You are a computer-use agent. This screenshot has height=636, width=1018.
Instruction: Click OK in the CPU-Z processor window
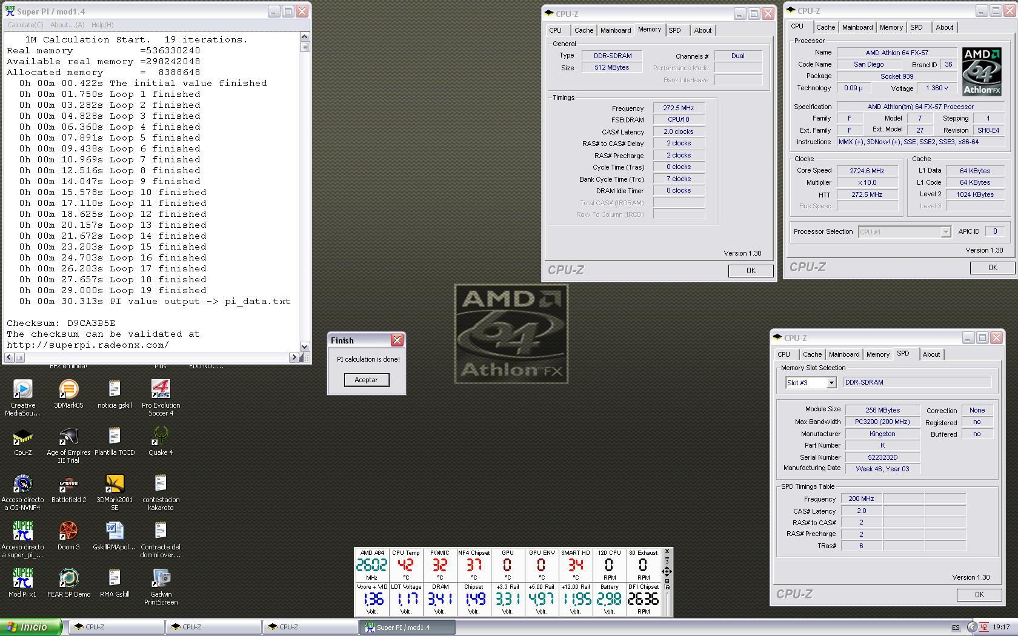992,268
